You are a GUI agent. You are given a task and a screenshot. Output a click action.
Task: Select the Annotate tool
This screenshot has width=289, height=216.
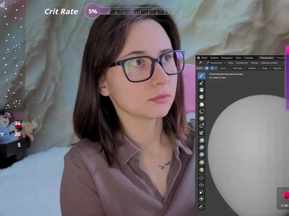(201, 207)
